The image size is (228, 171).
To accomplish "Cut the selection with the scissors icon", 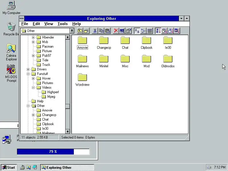I will (x=95, y=31).
